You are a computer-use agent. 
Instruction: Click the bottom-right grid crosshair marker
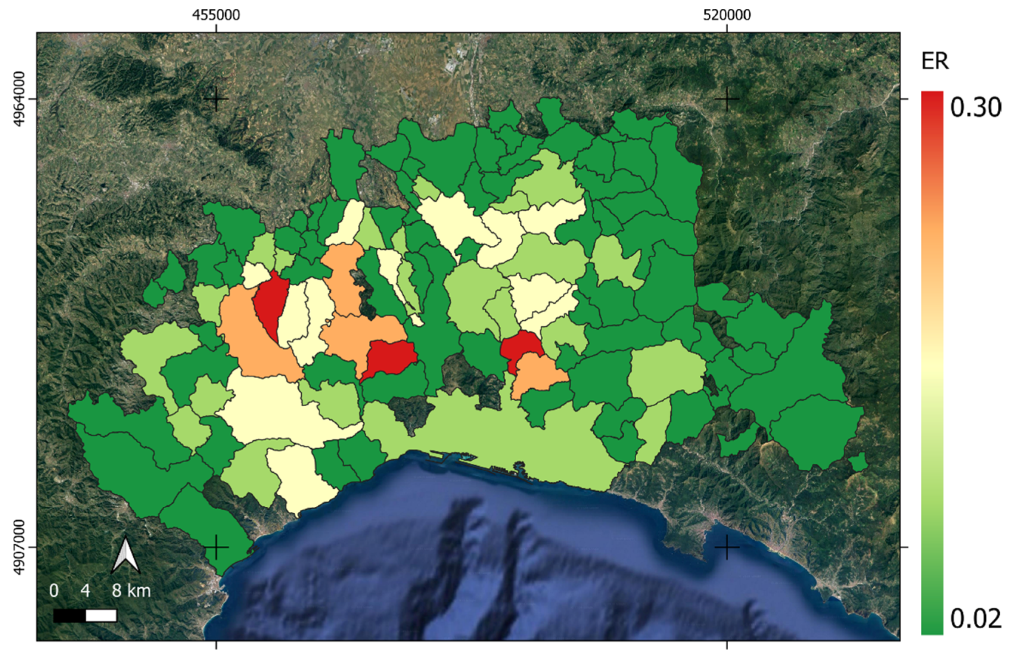pyautogui.click(x=727, y=547)
